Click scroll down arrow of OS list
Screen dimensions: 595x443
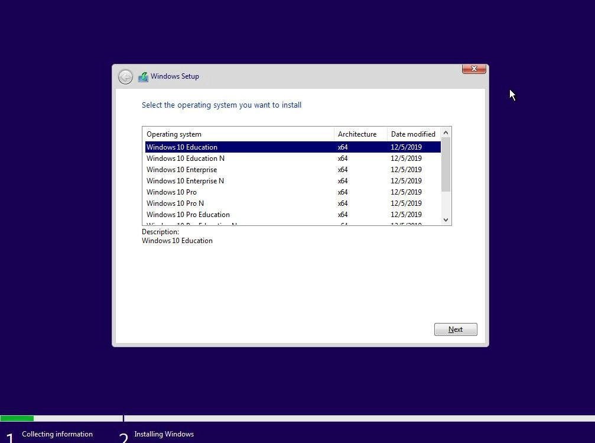point(446,219)
